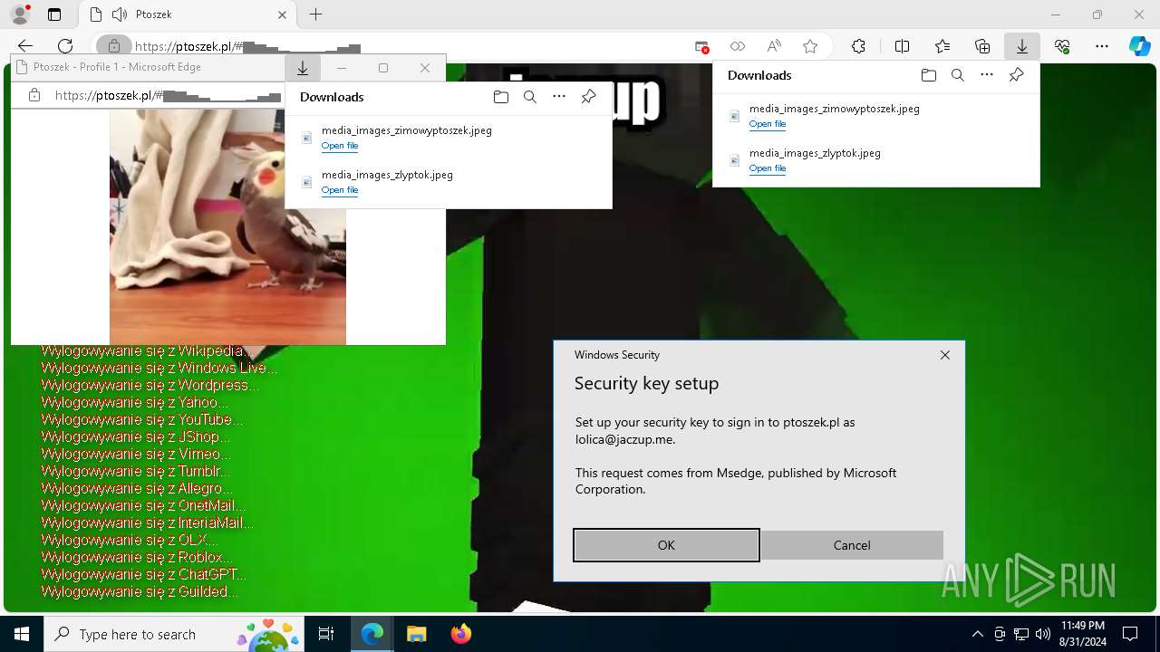Viewport: 1160px width, 652px height.
Task: Click 'Wylogowywanie się z Allegro...' text
Action: [x=137, y=489]
